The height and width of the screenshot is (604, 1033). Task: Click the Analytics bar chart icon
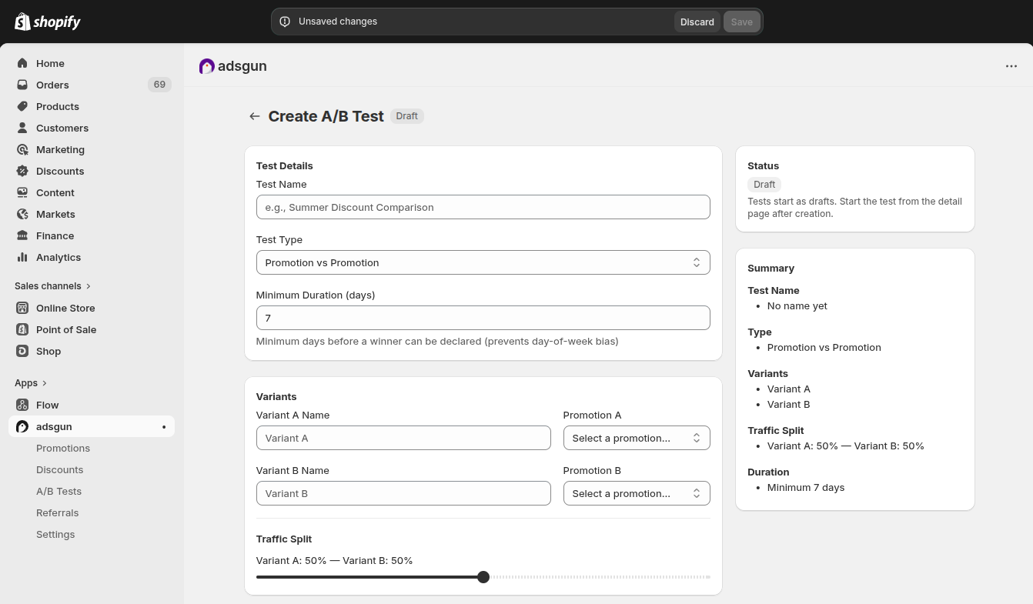22,257
